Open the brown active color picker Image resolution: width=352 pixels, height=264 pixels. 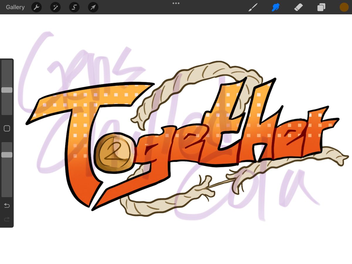(344, 7)
